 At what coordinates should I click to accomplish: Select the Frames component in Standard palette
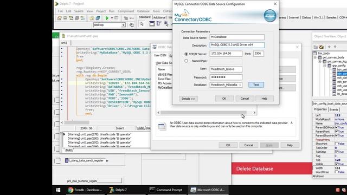[152, 24]
